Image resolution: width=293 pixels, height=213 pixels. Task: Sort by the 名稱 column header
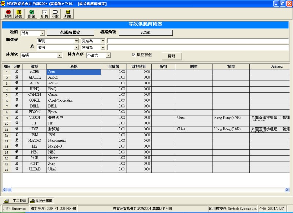(74, 66)
